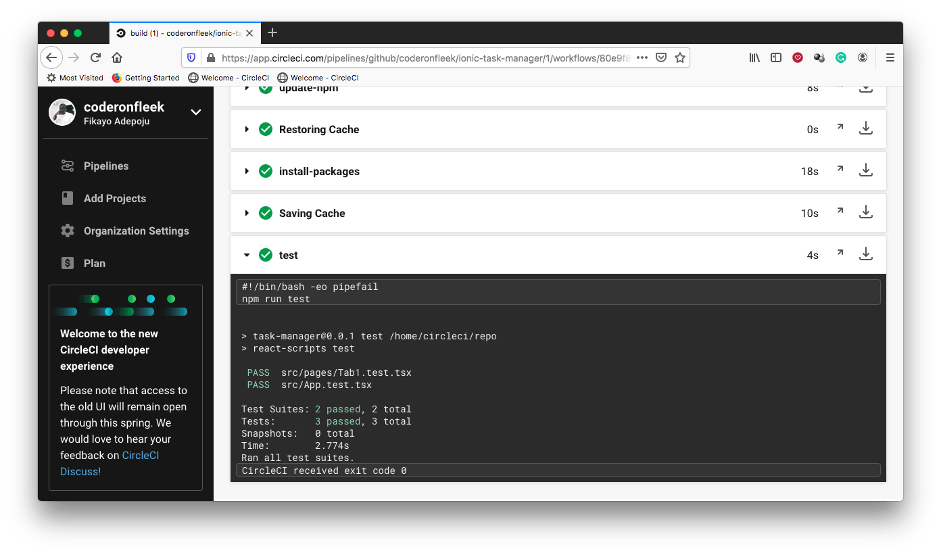Download the test step output
The image size is (941, 555).
[x=865, y=254]
